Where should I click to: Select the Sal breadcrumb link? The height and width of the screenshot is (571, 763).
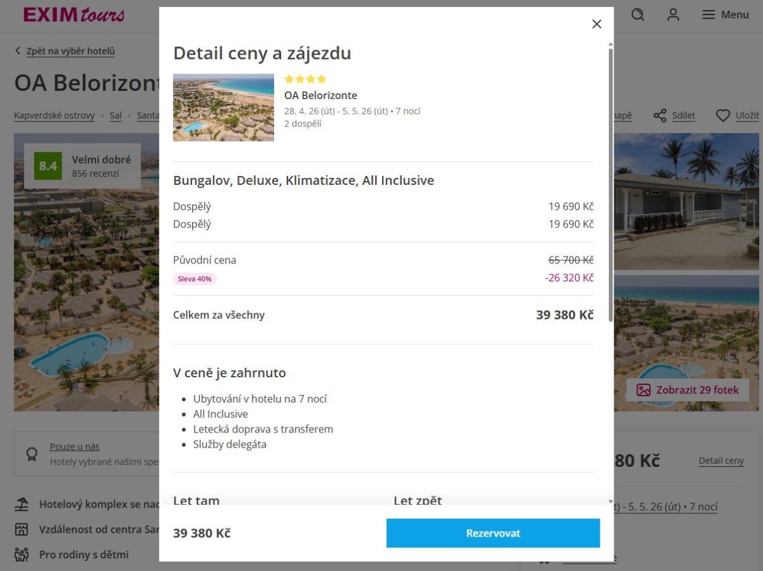pos(115,116)
